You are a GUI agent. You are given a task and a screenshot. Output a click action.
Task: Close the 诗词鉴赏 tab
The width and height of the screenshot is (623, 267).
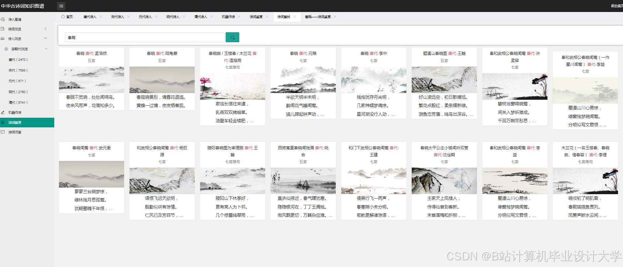[x=267, y=17]
